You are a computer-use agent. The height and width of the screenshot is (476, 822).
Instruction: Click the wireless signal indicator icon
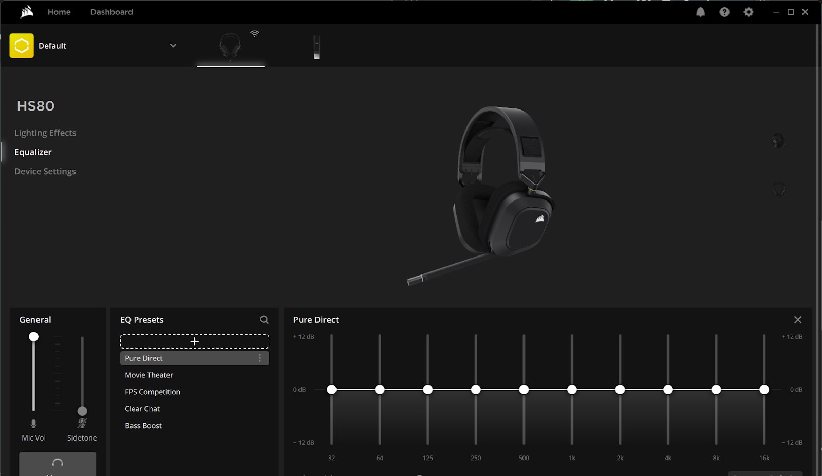point(255,34)
